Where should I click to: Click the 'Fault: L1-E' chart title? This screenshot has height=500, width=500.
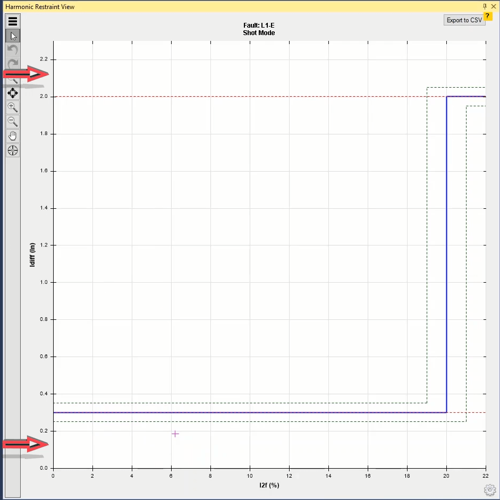pyautogui.click(x=259, y=25)
